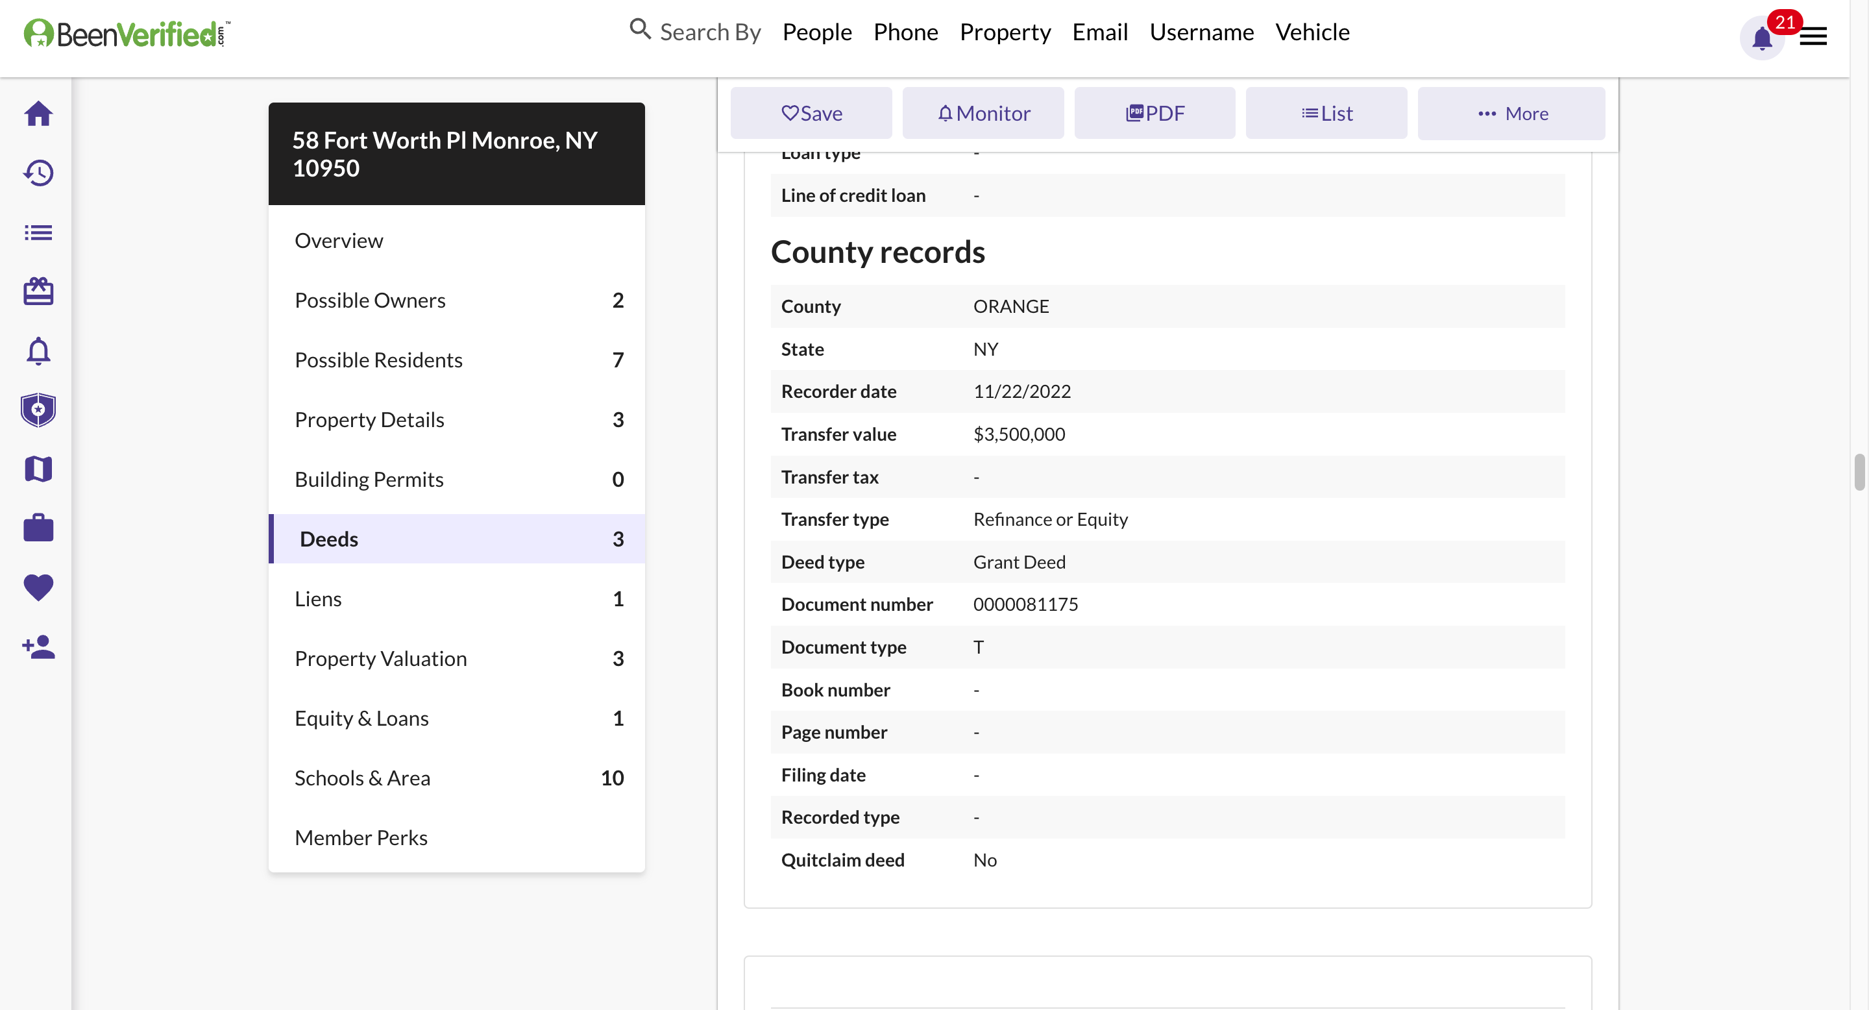The image size is (1869, 1010).
Task: Save this property report
Action: (811, 113)
